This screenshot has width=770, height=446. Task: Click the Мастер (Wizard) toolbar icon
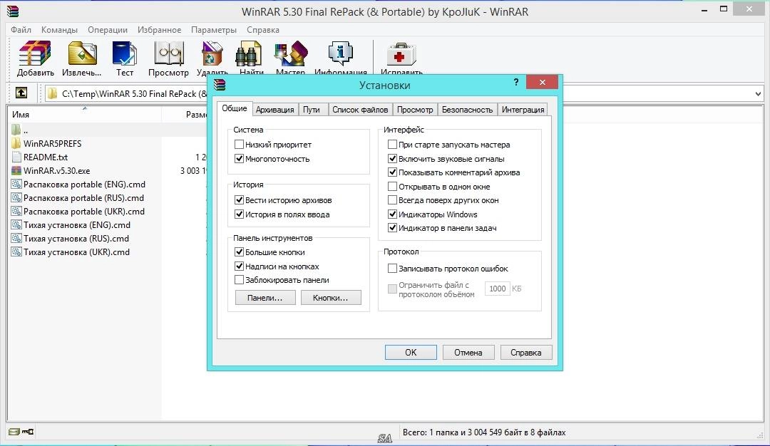tap(291, 53)
